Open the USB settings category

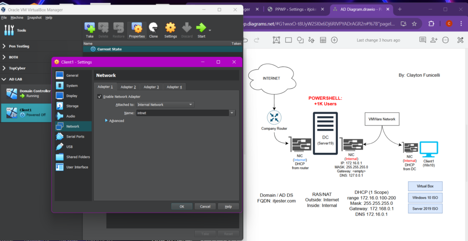coord(73,147)
